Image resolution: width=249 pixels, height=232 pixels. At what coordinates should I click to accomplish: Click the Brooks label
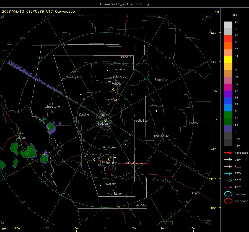[197, 193]
